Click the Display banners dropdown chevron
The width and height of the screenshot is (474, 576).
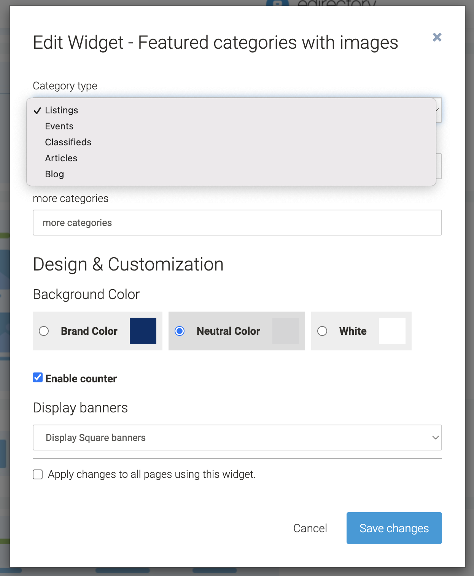coord(435,438)
